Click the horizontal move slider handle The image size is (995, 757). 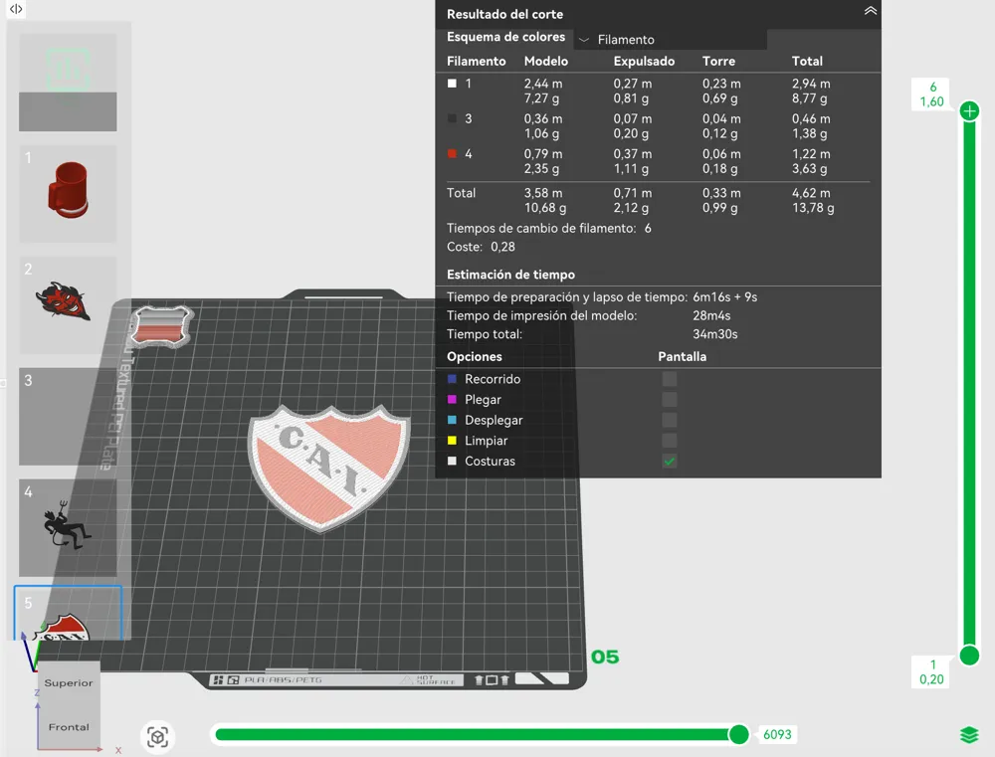738,734
